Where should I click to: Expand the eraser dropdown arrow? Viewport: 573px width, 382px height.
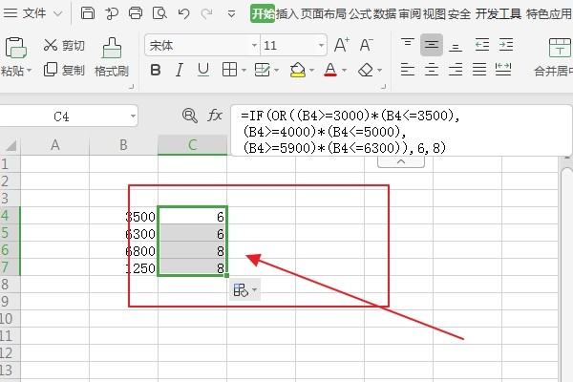coord(380,70)
